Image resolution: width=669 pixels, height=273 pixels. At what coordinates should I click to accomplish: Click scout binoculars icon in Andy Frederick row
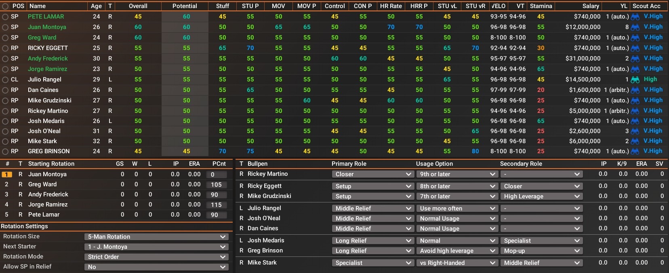coord(635,59)
